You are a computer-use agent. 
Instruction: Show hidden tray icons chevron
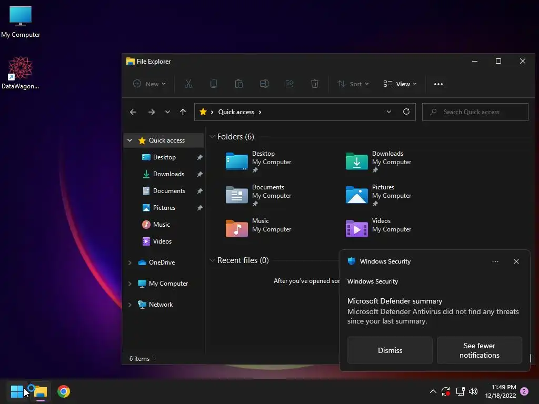point(433,391)
